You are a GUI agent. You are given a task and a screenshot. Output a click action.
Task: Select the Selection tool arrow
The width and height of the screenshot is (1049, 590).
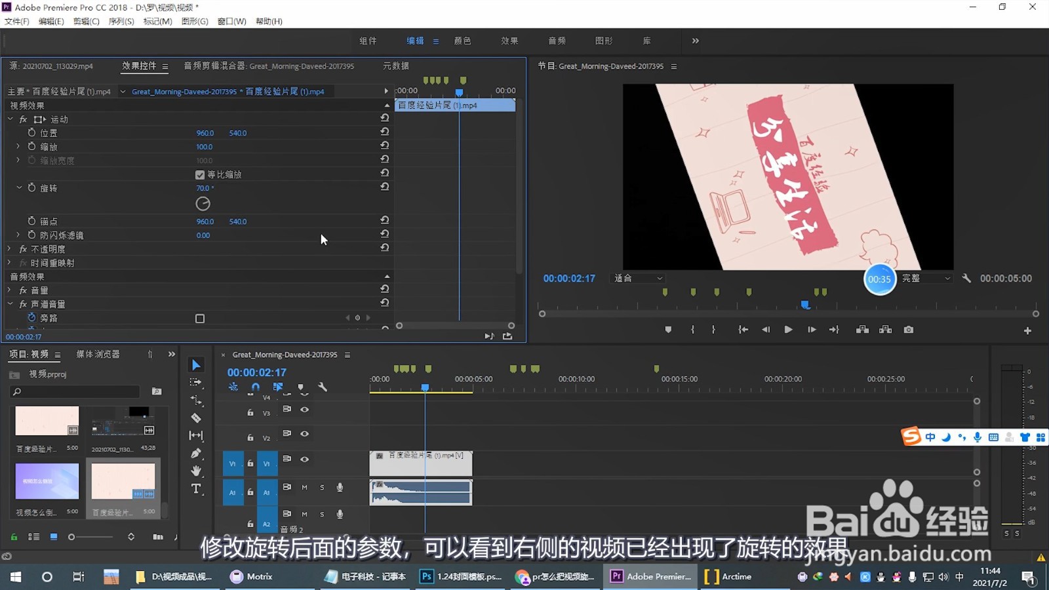196,364
